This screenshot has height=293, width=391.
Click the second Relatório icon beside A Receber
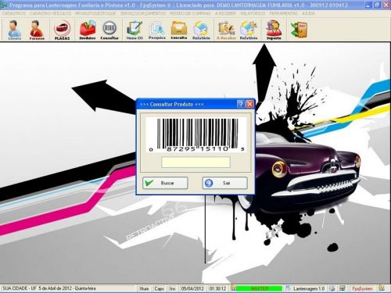(x=249, y=30)
